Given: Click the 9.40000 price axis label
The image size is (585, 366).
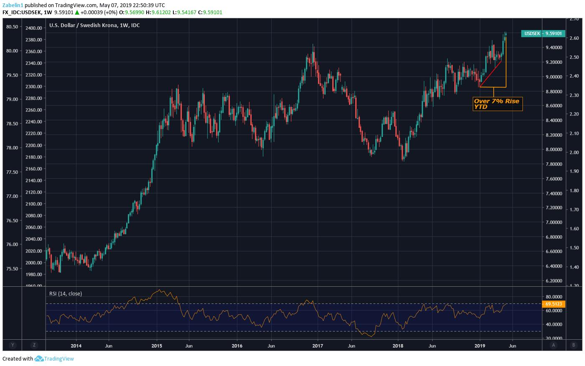Looking at the screenshot, I should coord(554,48).
